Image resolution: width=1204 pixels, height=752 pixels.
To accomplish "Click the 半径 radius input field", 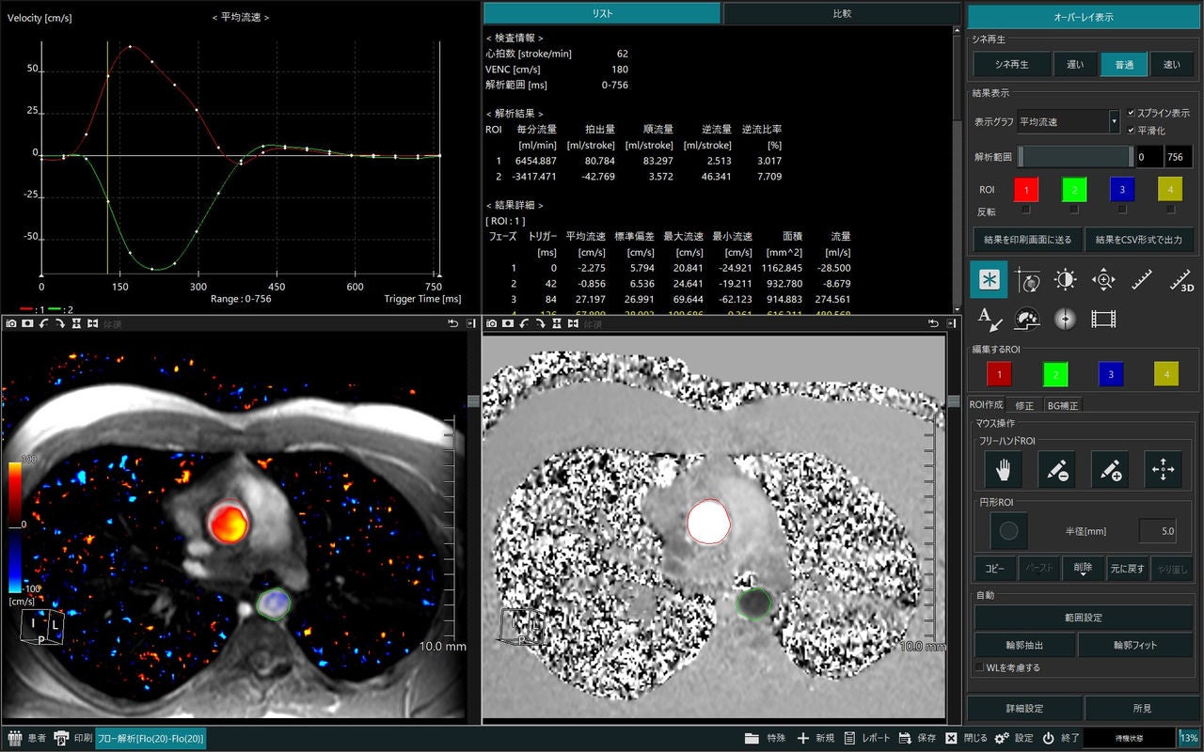I will point(1157,531).
